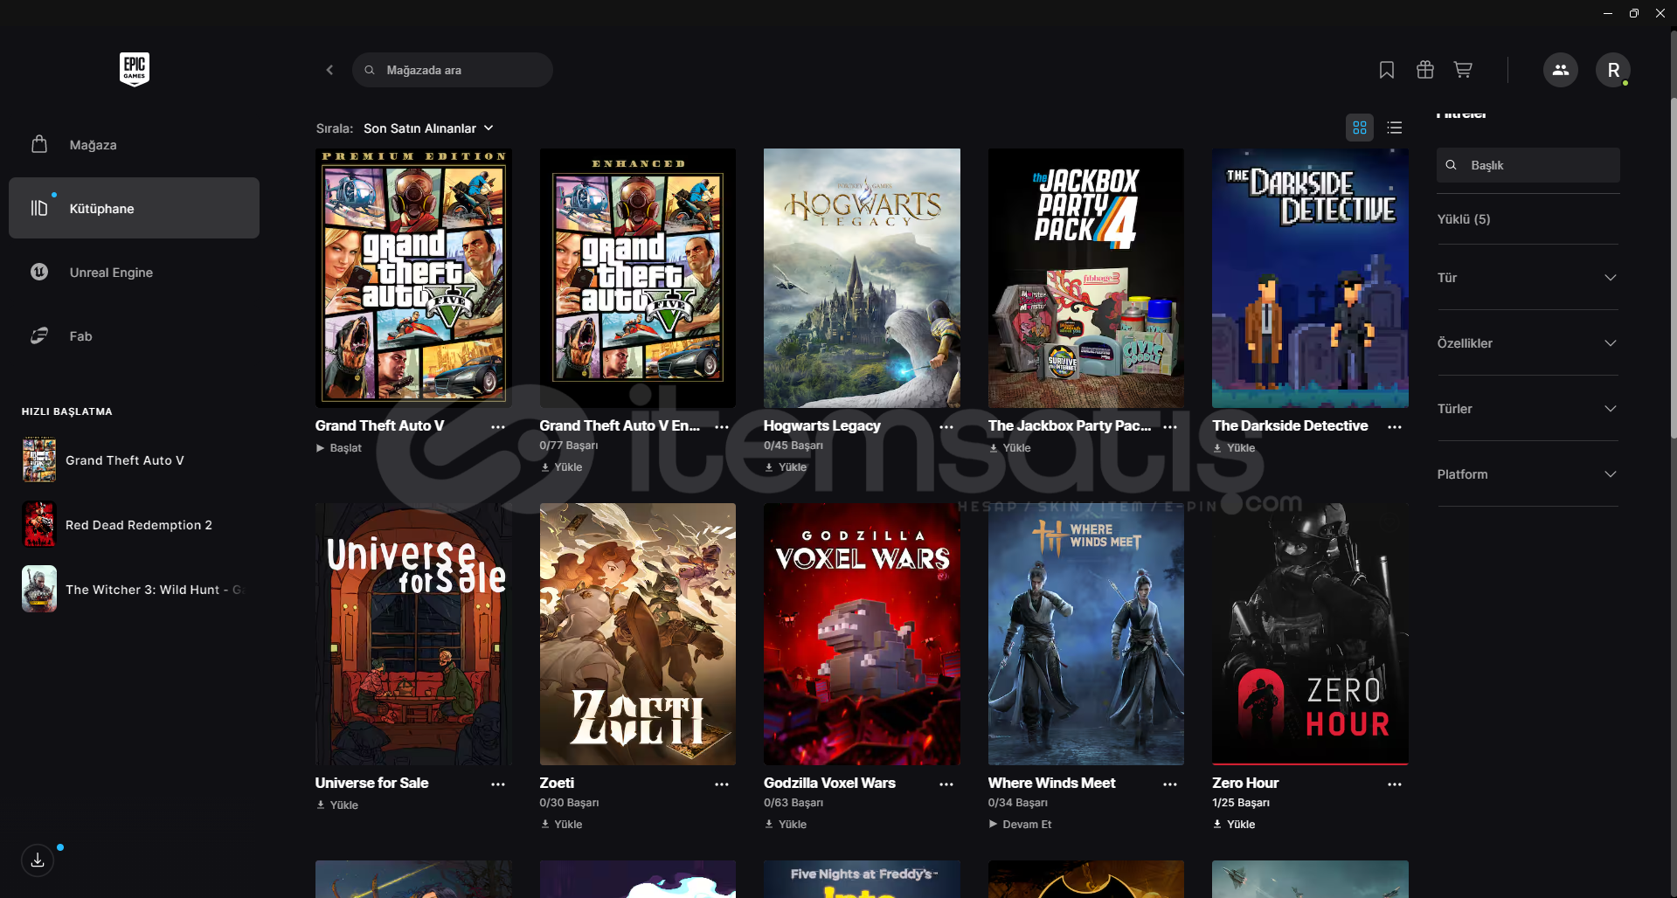The image size is (1677, 898).
Task: Click Başlat under Grand Theft Auto V
Action: tap(339, 448)
